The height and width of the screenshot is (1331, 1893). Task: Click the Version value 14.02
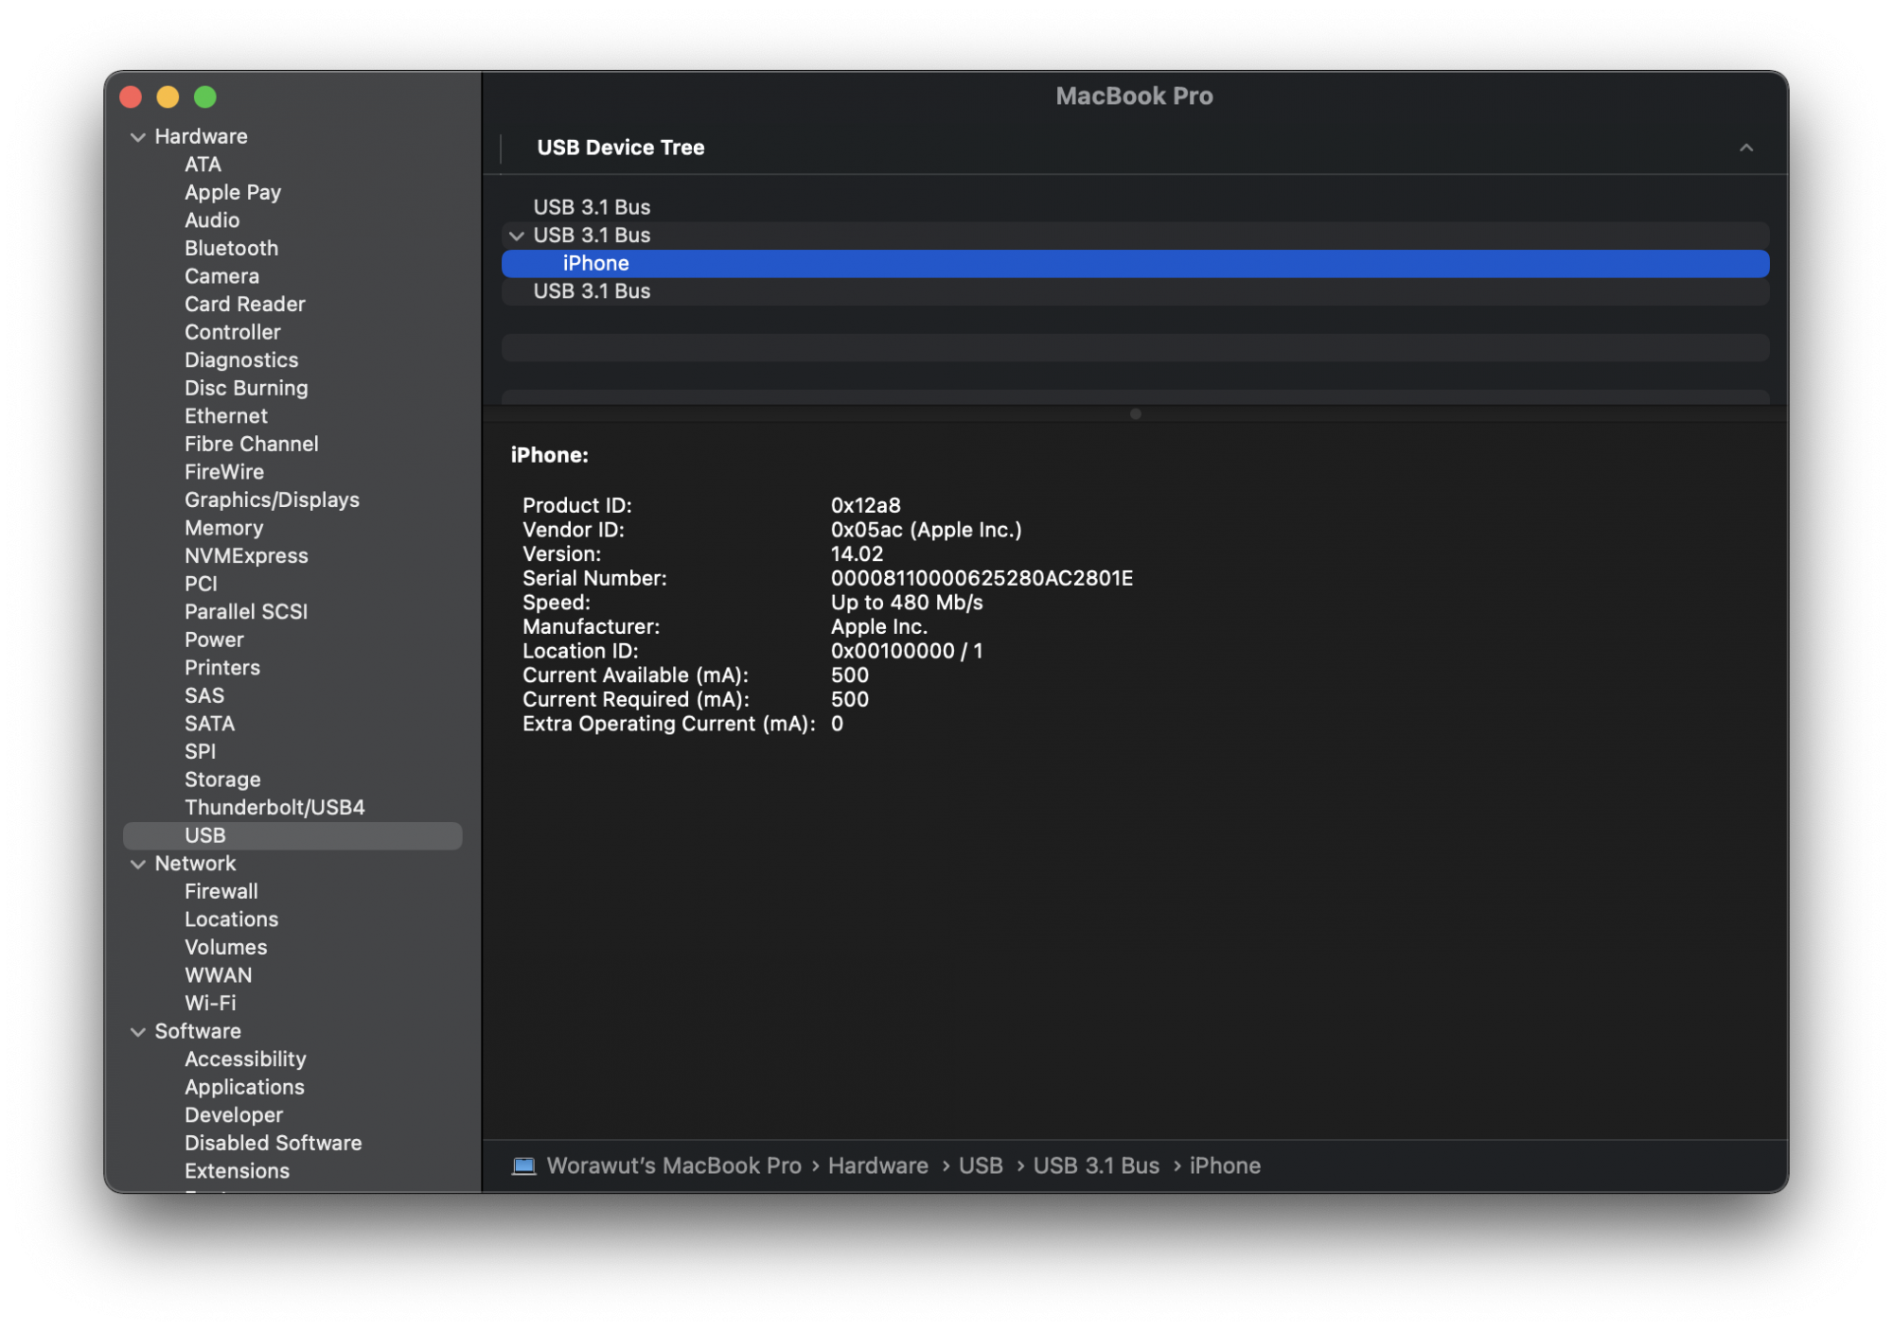click(857, 554)
